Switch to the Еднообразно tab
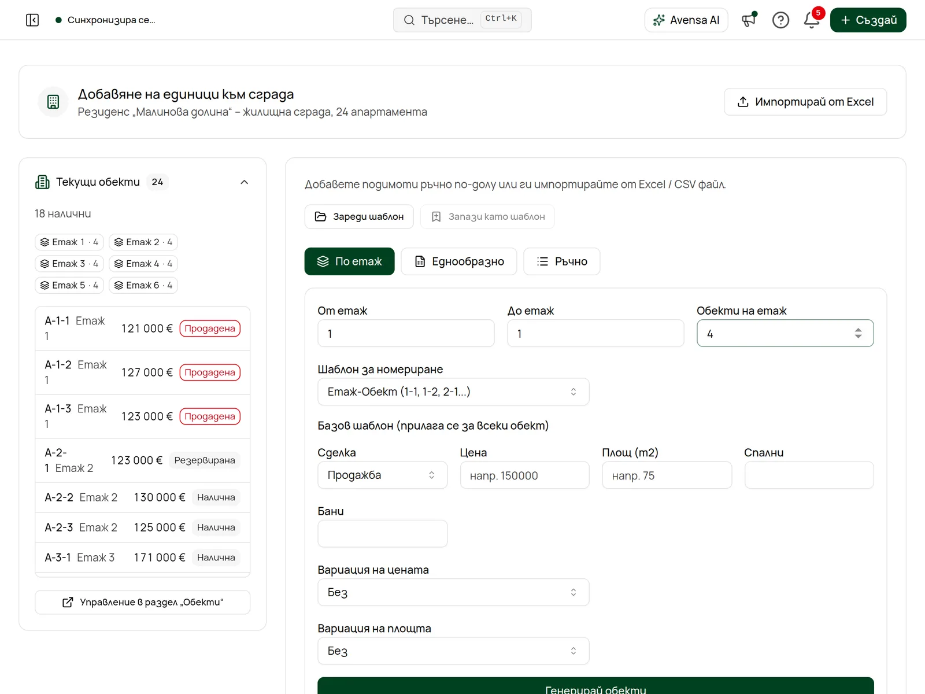The height and width of the screenshot is (694, 925). point(459,261)
